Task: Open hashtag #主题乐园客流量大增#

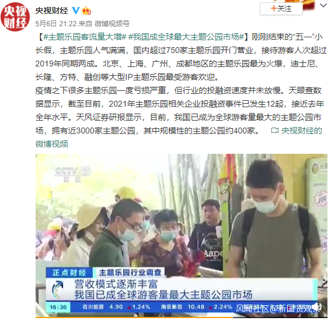Action: point(85,37)
